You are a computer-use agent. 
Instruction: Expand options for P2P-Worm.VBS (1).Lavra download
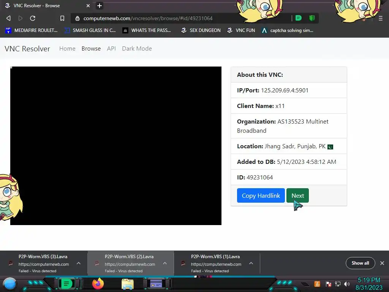tap(251, 263)
